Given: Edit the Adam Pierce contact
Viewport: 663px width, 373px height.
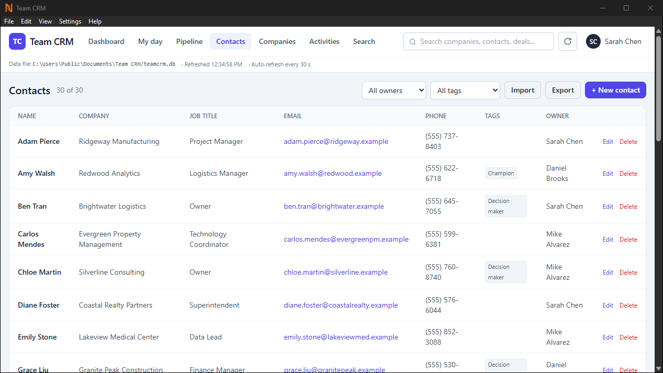Looking at the screenshot, I should click(x=607, y=142).
